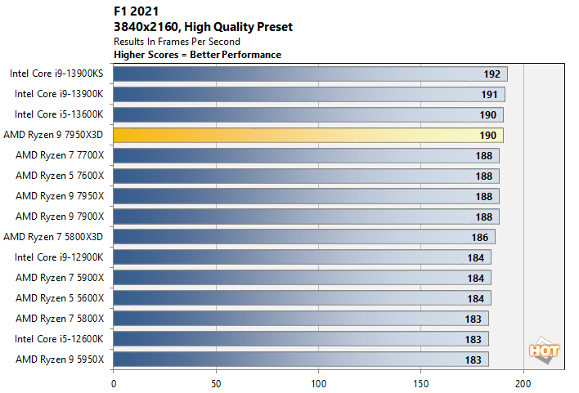Click the highlighted yellow 7950X3D bar
This screenshot has height=393, width=579.
pos(308,135)
